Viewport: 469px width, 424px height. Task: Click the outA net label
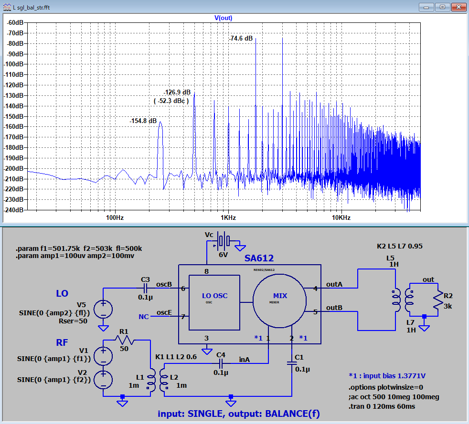point(334,284)
